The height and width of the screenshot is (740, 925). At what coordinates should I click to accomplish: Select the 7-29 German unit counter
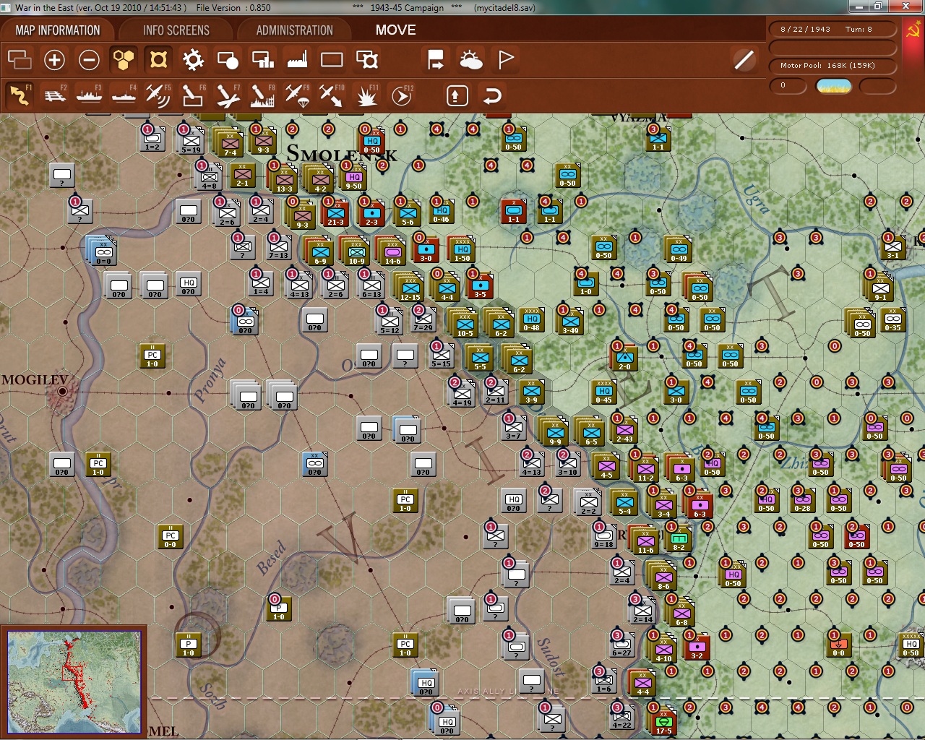click(423, 319)
